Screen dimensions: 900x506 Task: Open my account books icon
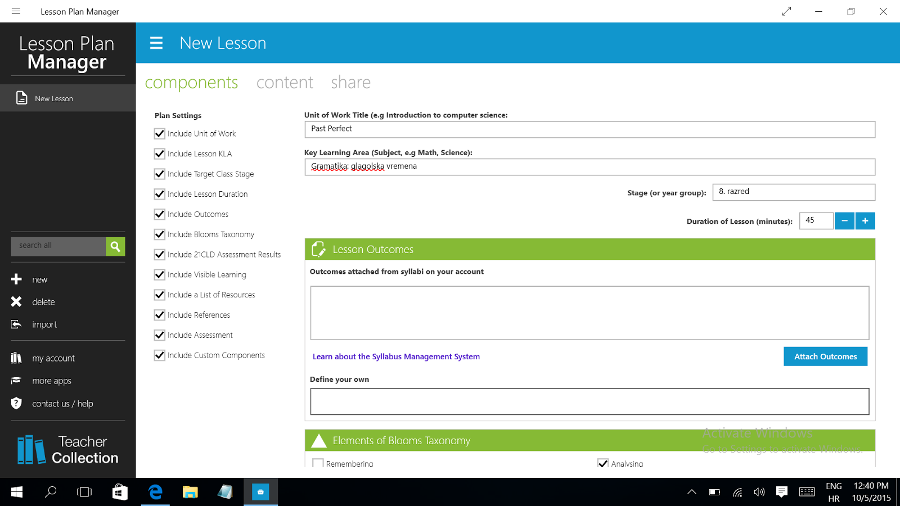coord(16,358)
